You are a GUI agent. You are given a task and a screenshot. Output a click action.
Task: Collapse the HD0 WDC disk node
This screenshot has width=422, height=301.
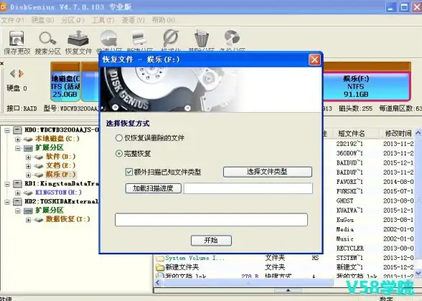click(7, 131)
